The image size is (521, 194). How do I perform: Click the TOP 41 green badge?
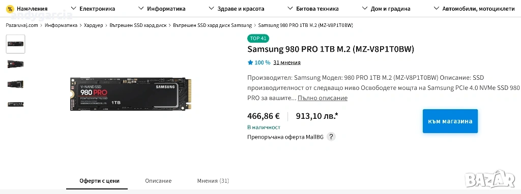click(258, 39)
